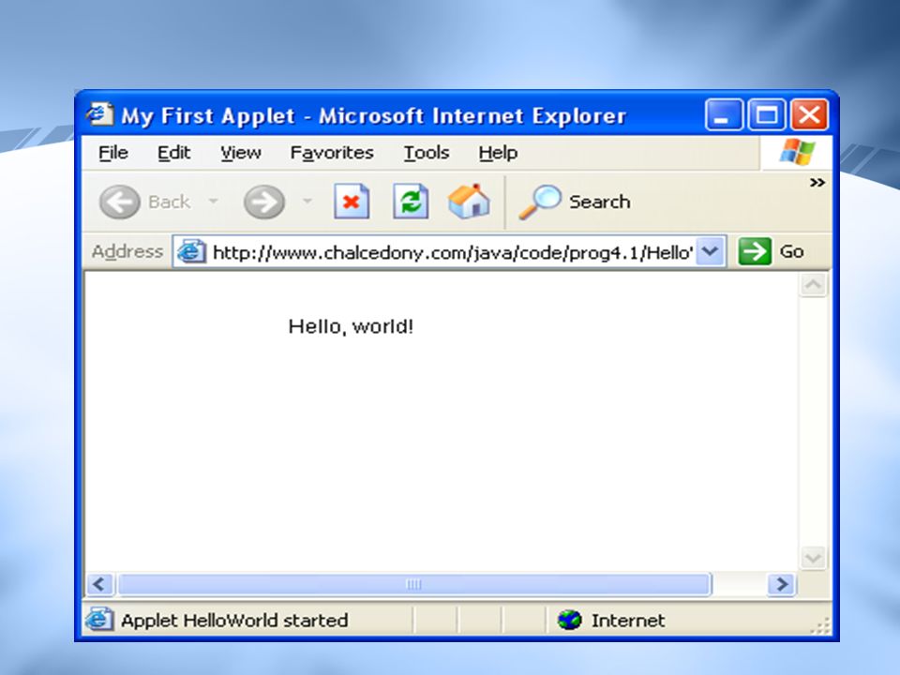Open the Forward history dropdown arrow
900x675 pixels.
(307, 201)
